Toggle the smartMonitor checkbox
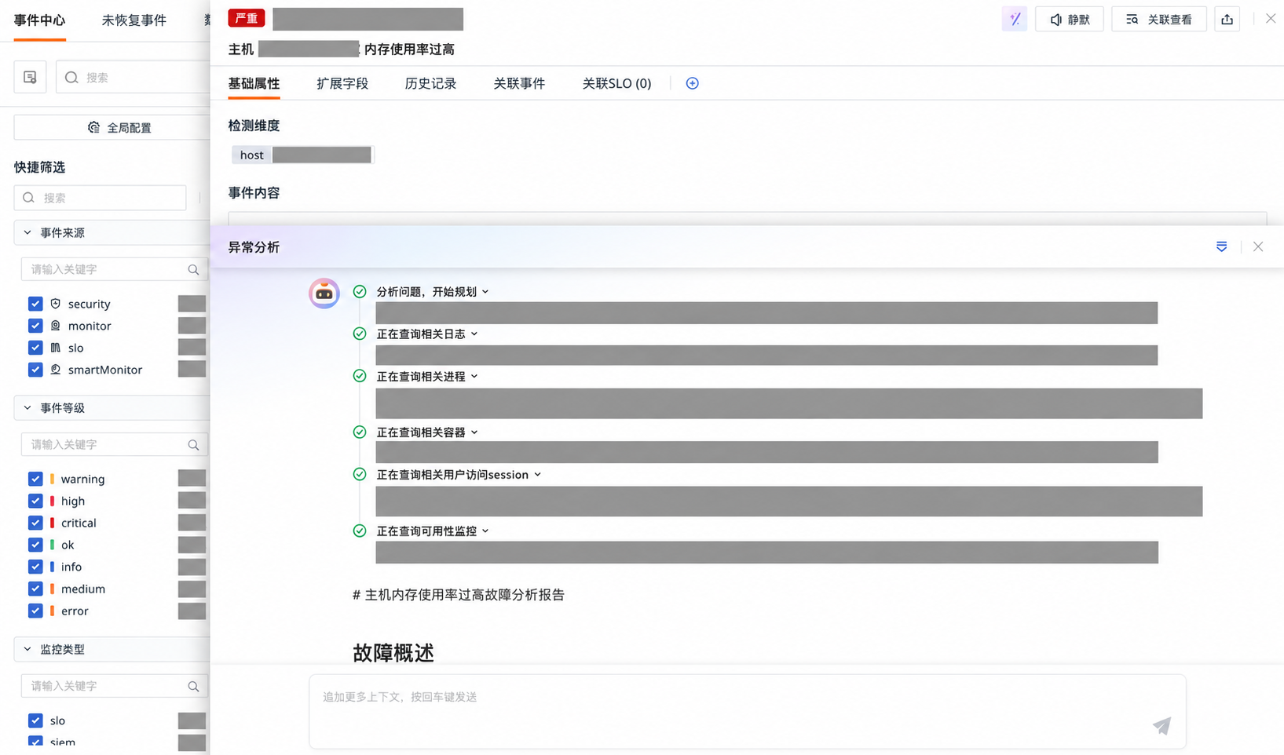Screen dimensions: 1284x755 [35, 370]
